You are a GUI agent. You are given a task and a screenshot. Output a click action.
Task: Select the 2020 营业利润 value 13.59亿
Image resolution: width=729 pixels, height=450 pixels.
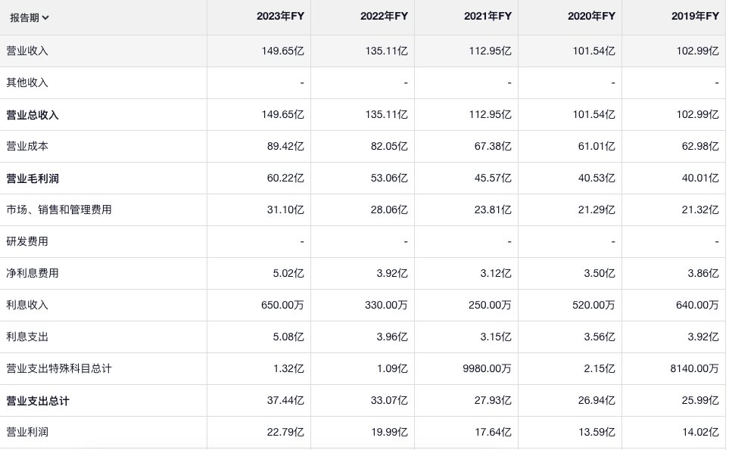(x=597, y=432)
